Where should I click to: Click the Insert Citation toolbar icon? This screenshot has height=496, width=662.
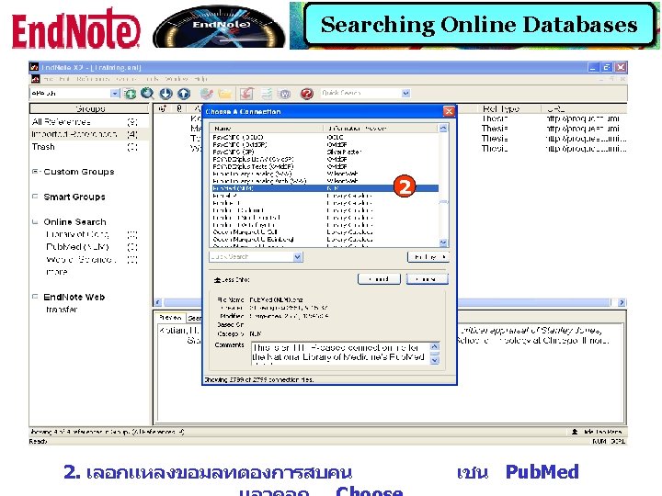coord(247,94)
